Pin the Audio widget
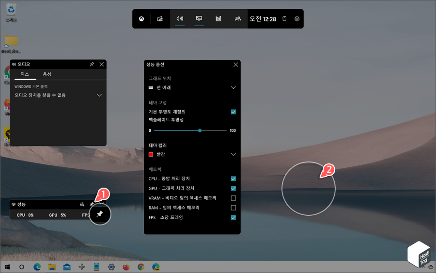This screenshot has width=436, height=273. tap(92, 64)
